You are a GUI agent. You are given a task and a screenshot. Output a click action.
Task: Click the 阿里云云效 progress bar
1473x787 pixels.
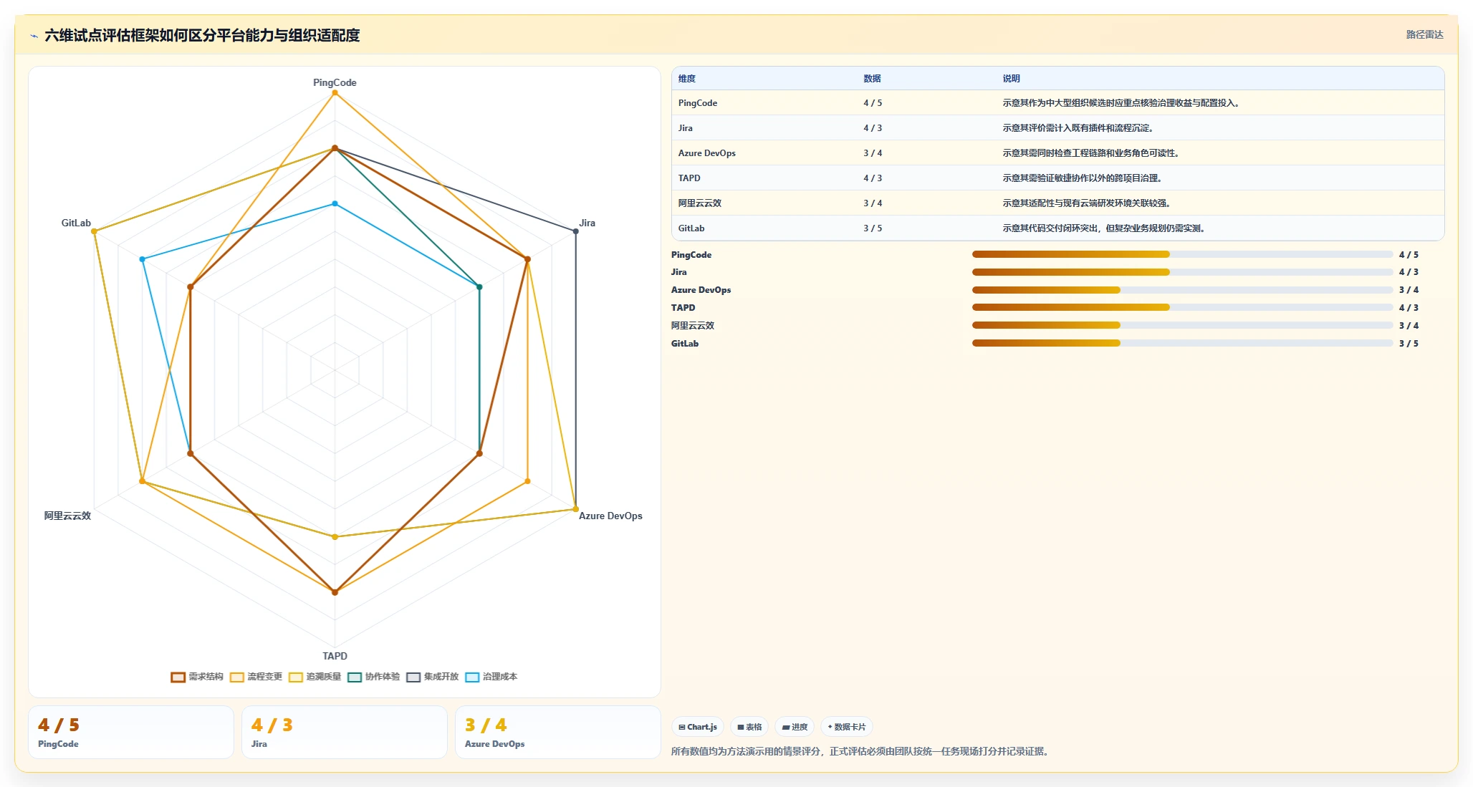tap(1183, 325)
